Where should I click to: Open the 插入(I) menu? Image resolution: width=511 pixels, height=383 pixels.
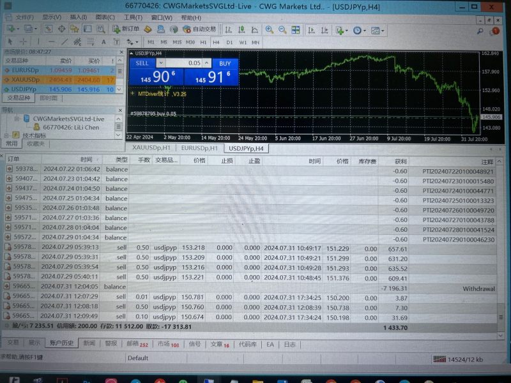[79, 17]
